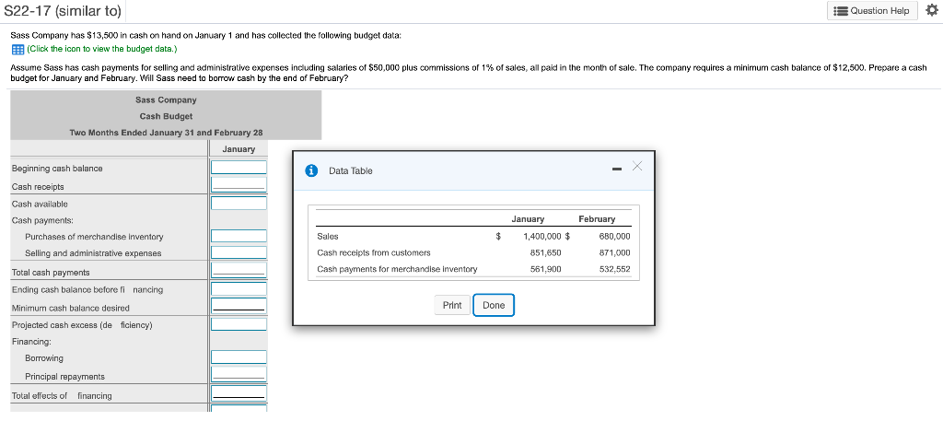Select the Cash available input field
Image resolution: width=943 pixels, height=421 pixels.
click(x=239, y=203)
